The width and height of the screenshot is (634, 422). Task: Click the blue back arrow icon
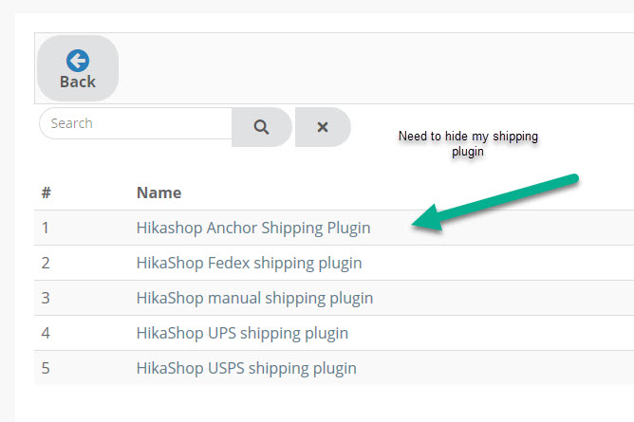77,61
